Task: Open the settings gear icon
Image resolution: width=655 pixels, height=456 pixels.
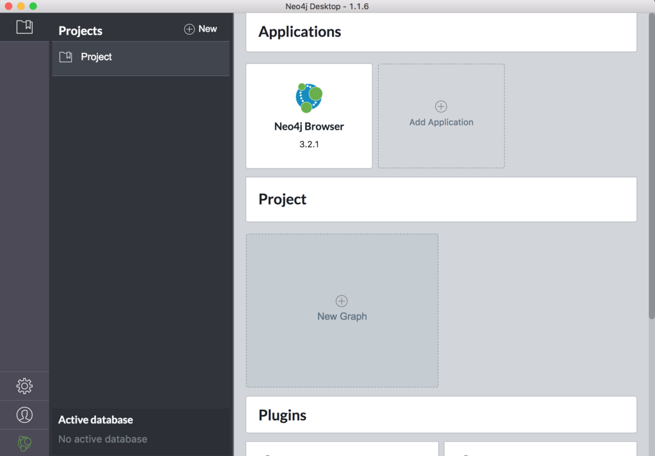Action: (24, 386)
